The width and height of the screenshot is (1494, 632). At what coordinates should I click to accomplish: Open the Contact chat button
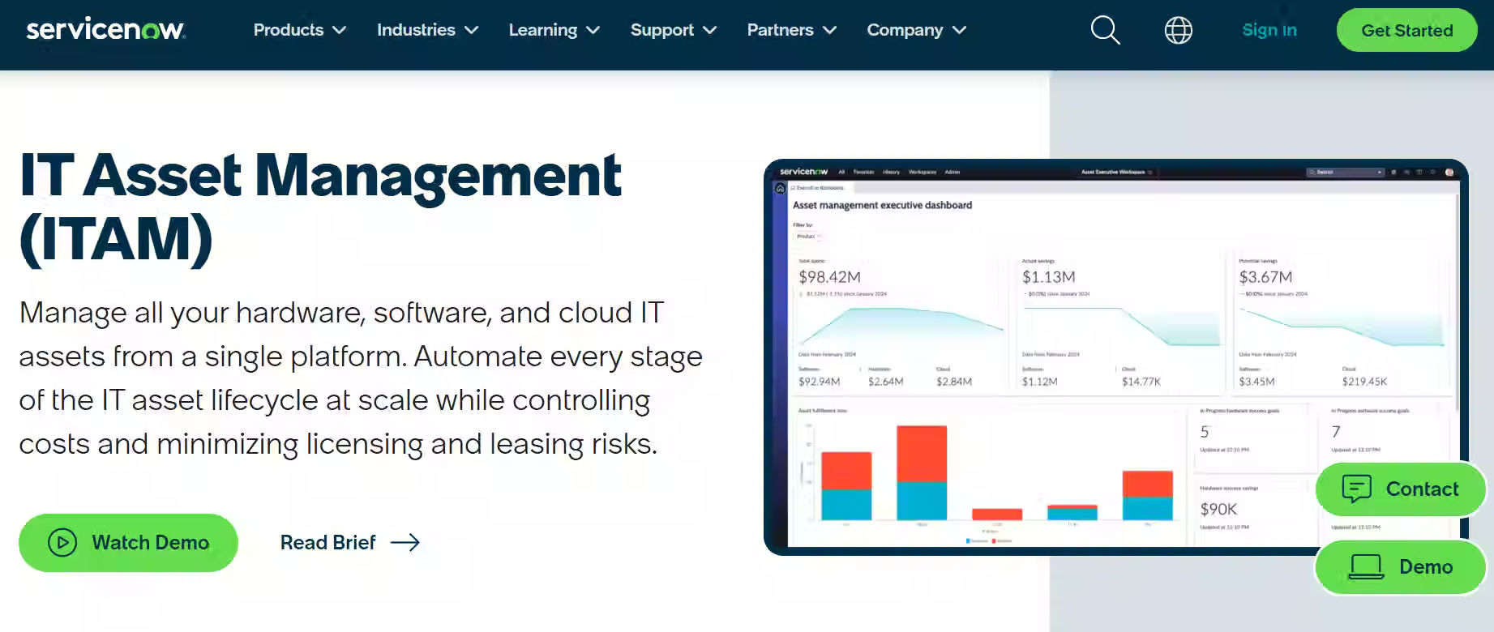click(x=1400, y=489)
